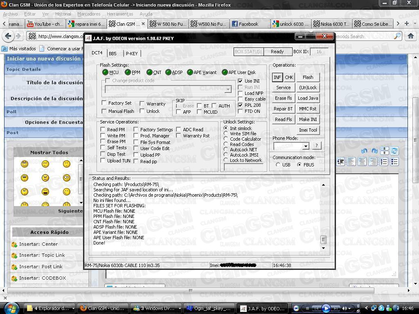Click the Box ID field in JAF
419x314 pixels.
click(x=319, y=52)
